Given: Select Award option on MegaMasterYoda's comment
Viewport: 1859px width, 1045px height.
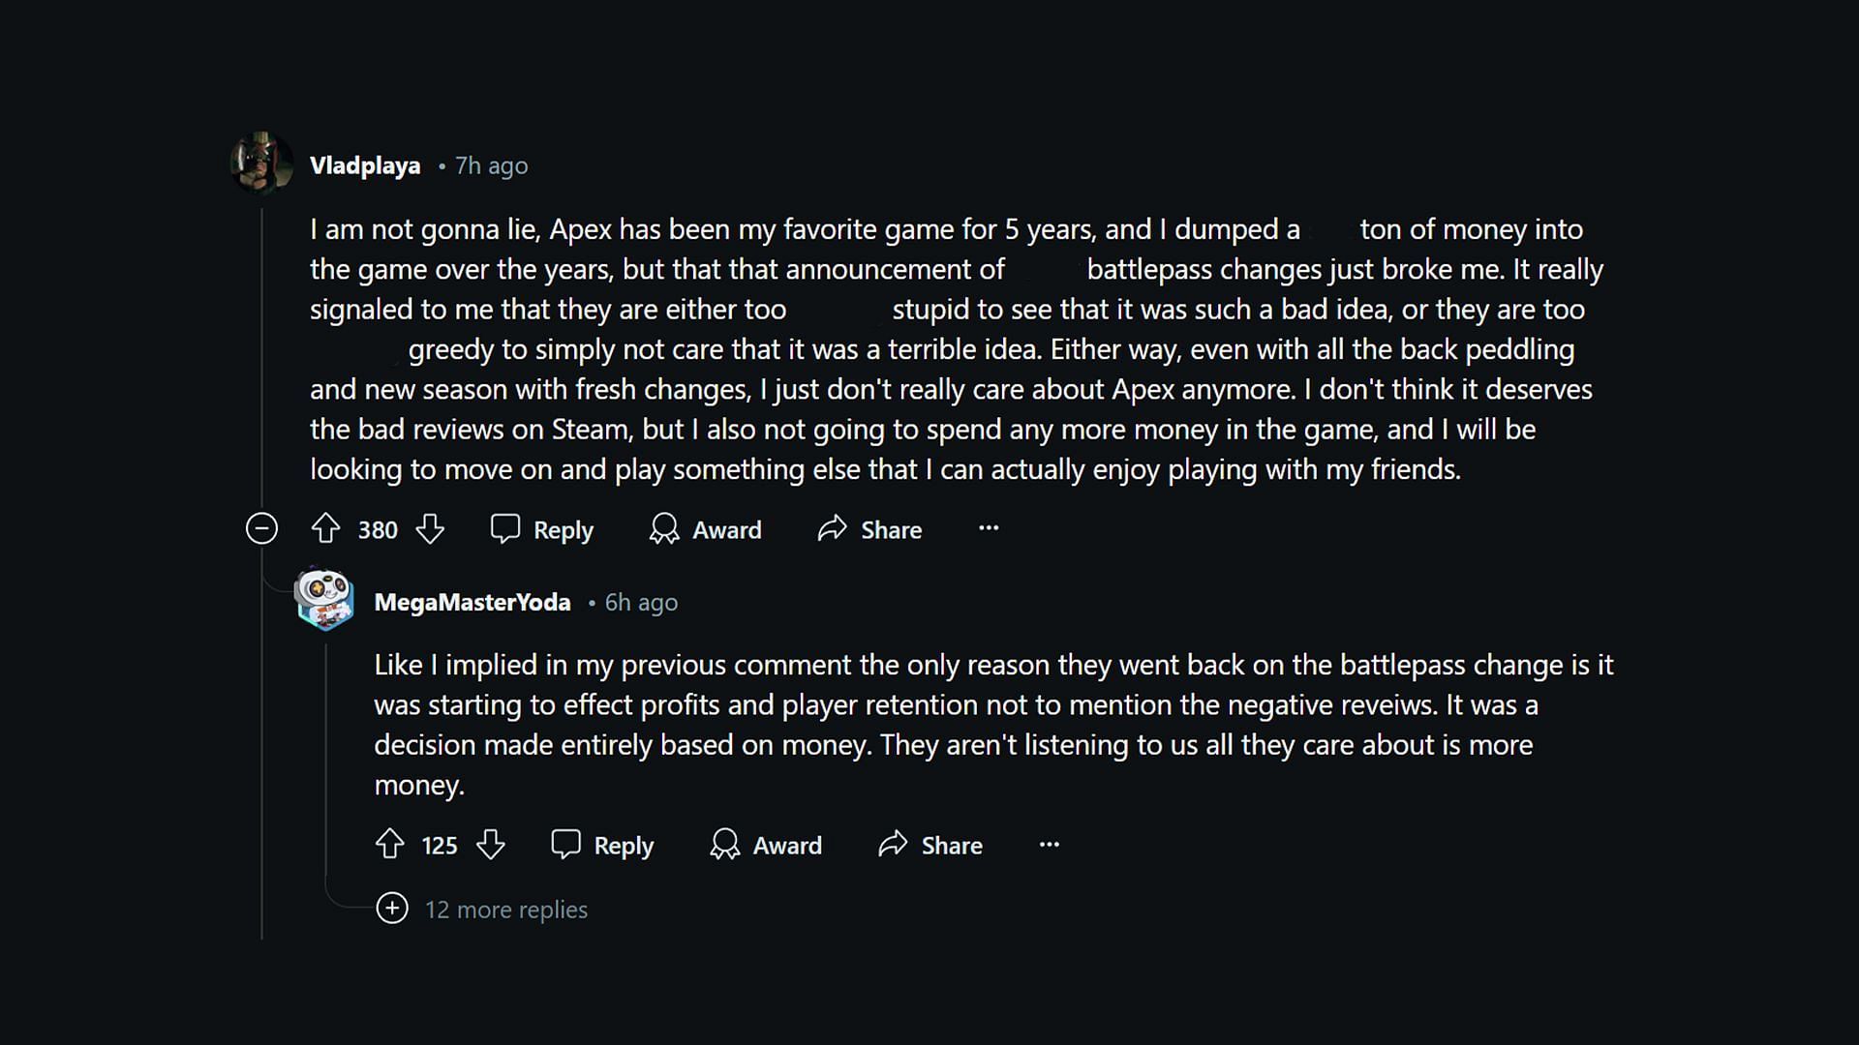Looking at the screenshot, I should [768, 845].
